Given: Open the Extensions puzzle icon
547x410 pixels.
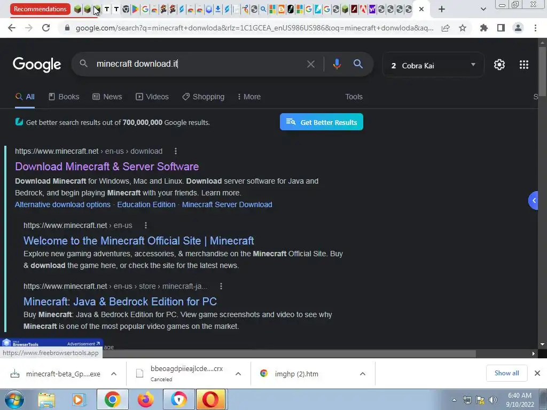Looking at the screenshot, I should pyautogui.click(x=483, y=28).
